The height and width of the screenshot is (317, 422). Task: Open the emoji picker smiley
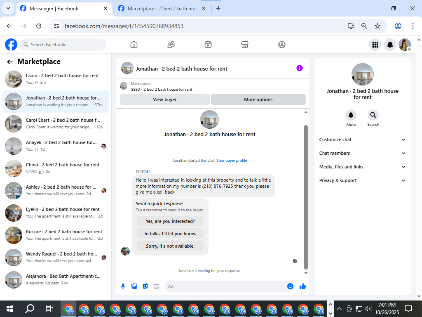point(290,286)
